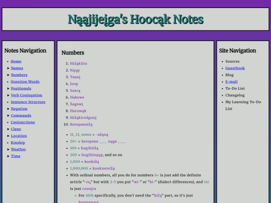Screen dimensions: 271x203
Task: Open the Time link
Action: 16,156
